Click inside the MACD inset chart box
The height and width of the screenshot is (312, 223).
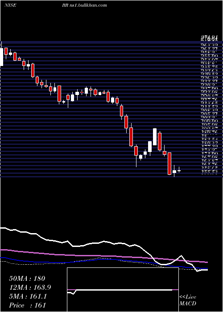coord(123,290)
